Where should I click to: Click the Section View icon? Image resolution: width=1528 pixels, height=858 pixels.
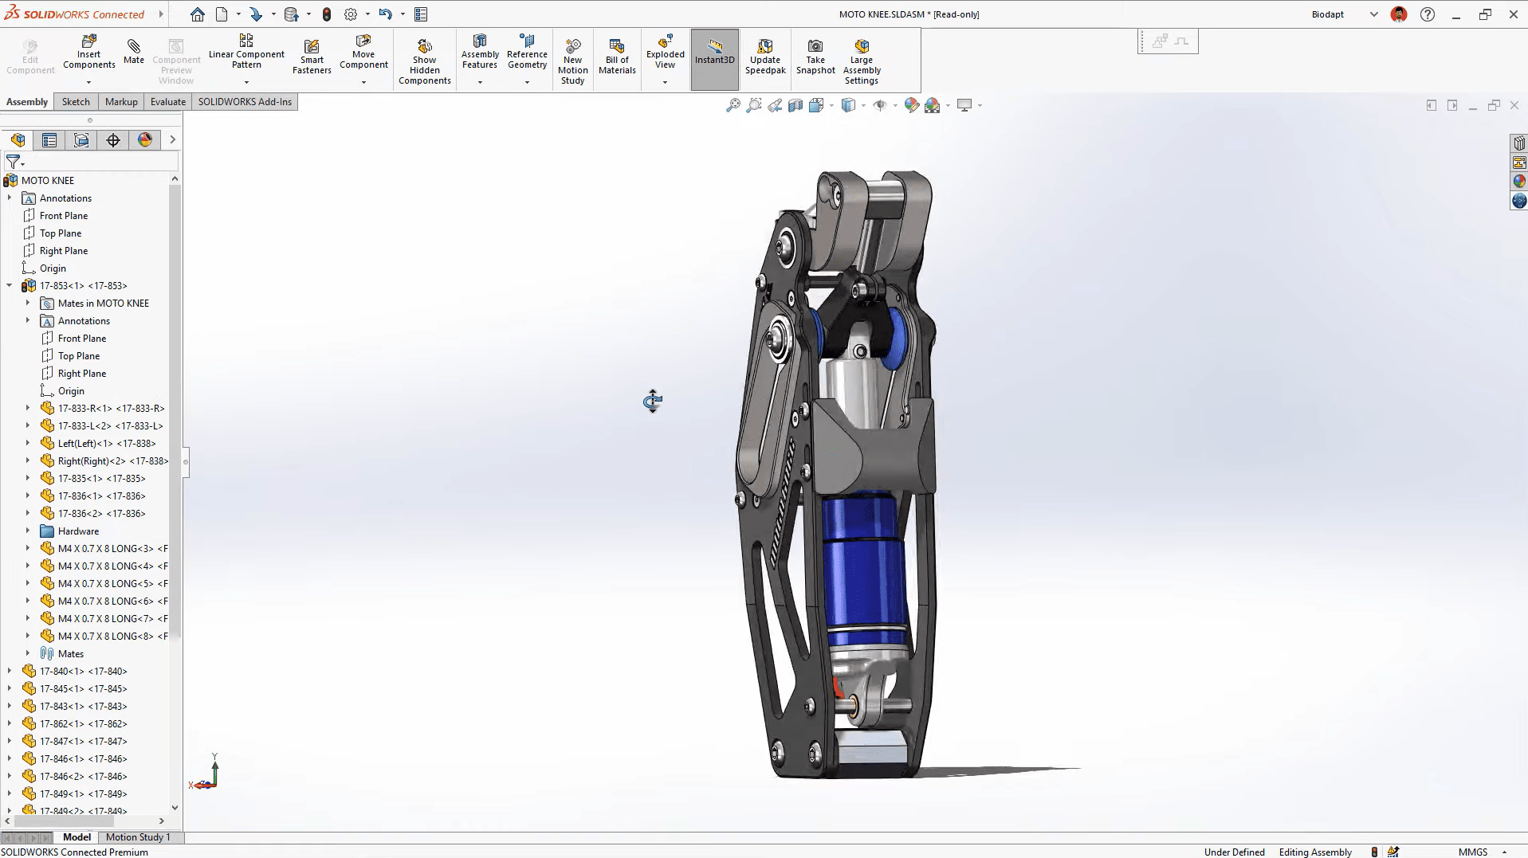(x=795, y=105)
